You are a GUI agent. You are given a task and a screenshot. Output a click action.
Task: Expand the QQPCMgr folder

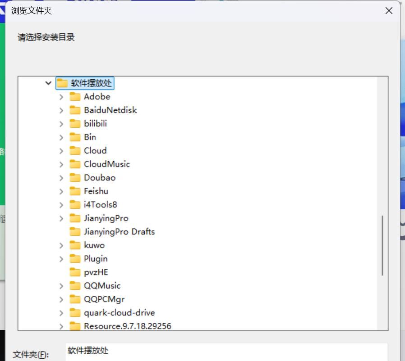[61, 299]
